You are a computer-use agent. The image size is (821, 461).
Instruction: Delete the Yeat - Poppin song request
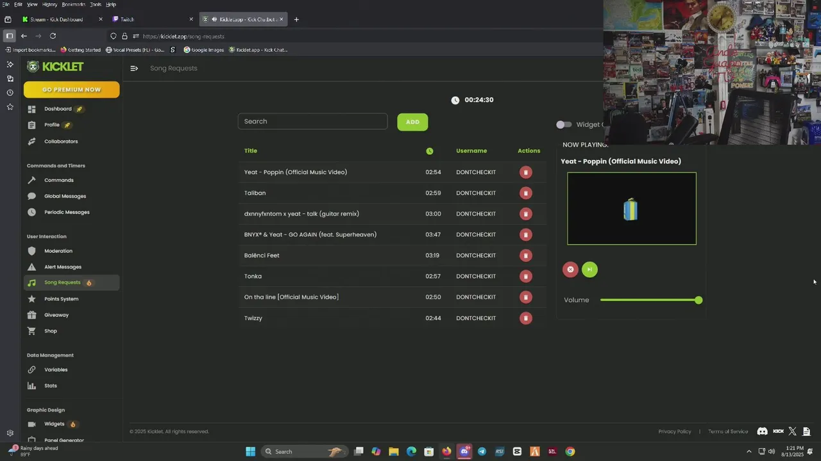[x=525, y=172]
